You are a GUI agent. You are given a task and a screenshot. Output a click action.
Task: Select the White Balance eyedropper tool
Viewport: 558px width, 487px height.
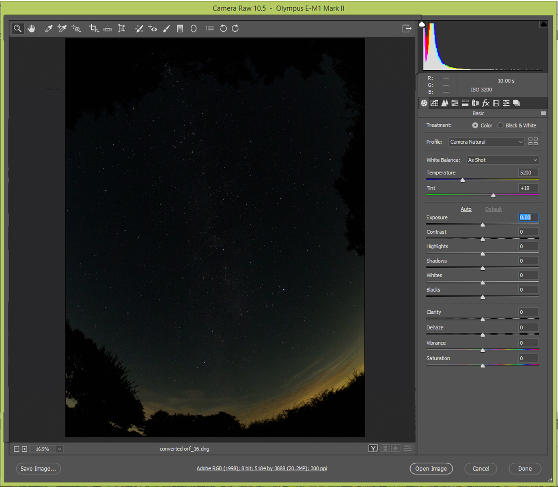tap(49, 28)
